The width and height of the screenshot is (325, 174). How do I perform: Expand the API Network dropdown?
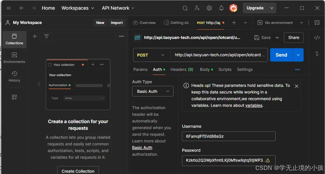[118, 8]
